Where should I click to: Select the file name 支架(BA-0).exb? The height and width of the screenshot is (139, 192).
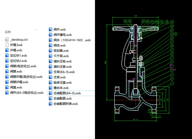coord(64,72)
